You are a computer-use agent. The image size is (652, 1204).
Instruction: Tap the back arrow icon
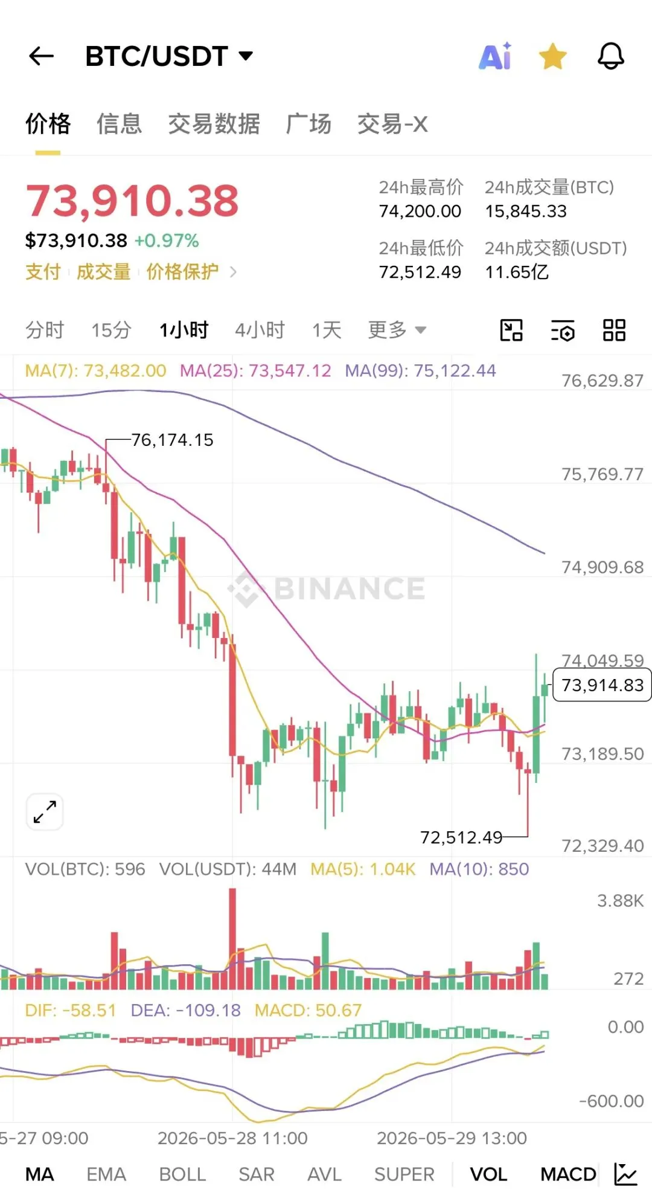click(x=41, y=56)
